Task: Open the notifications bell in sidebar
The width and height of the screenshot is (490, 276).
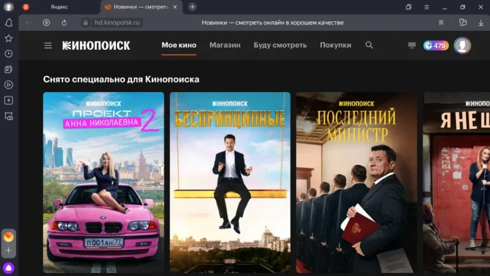Action: pyautogui.click(x=9, y=23)
